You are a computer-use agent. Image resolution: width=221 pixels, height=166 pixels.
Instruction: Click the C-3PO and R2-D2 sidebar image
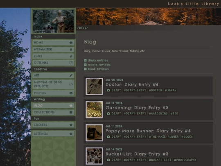53,21
